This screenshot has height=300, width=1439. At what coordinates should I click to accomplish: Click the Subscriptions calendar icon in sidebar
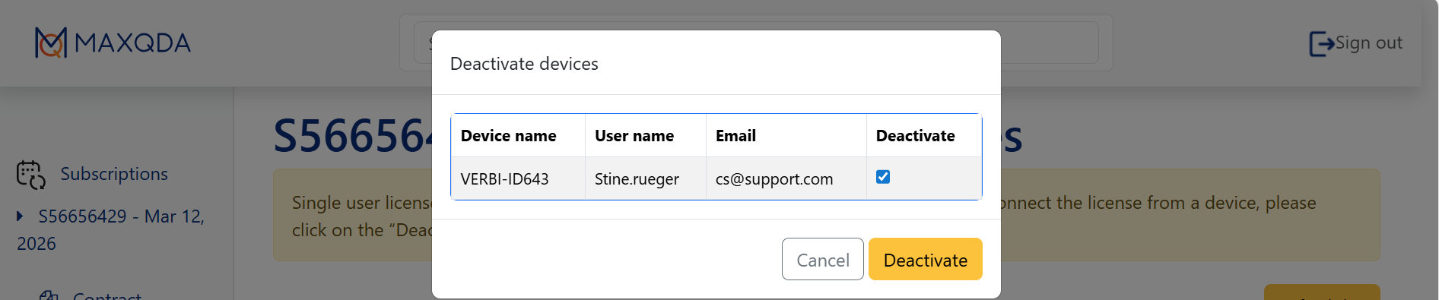[31, 175]
